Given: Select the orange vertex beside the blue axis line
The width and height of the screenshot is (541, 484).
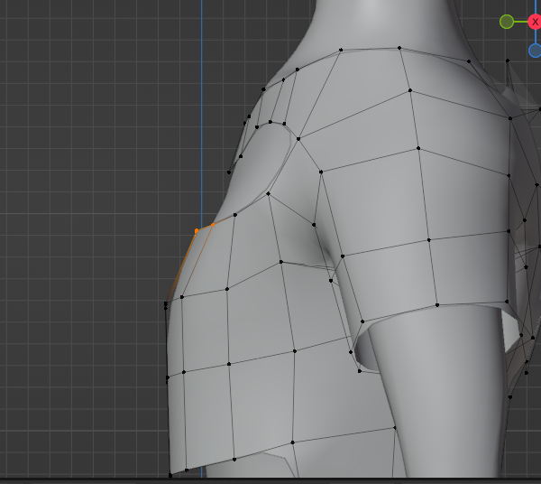Looking at the screenshot, I should click(213, 225).
